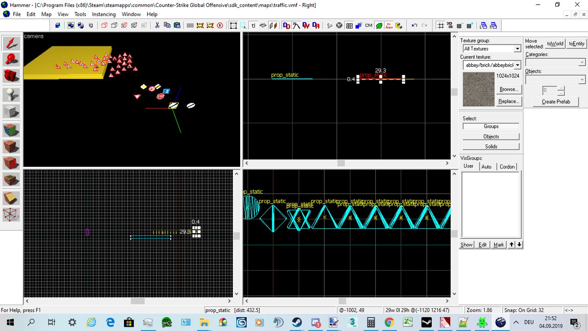Toggle 2D grid display
Image resolution: width=588 pixels, height=331 pixels.
point(441,25)
